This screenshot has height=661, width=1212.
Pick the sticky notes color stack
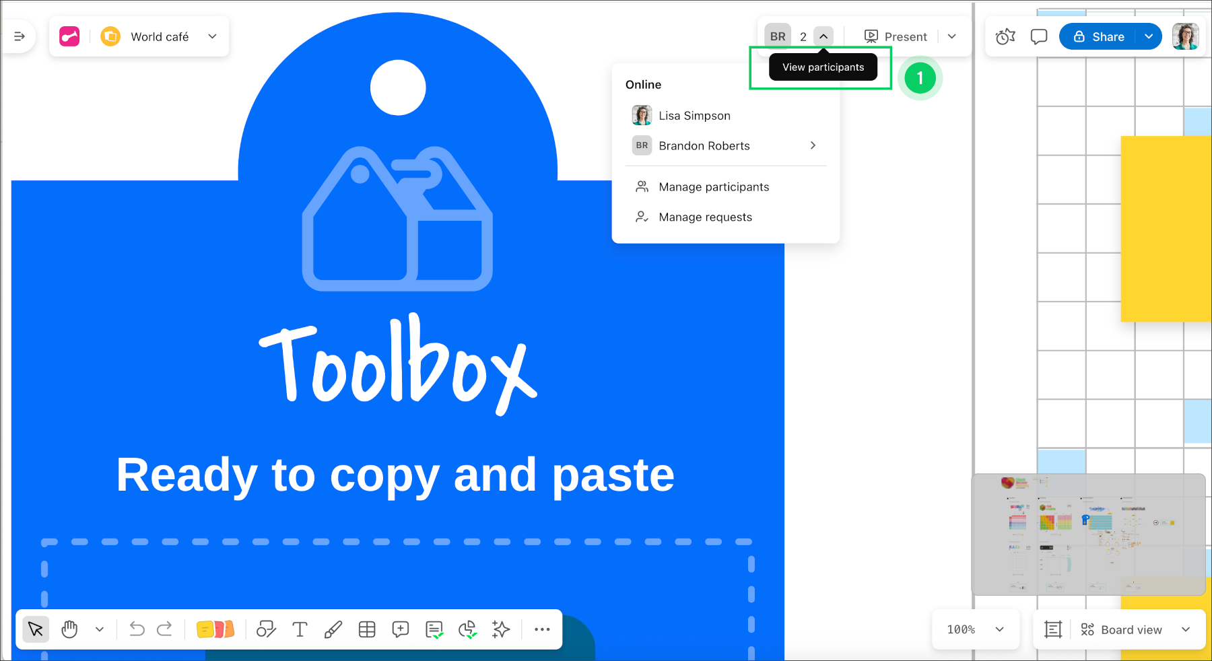tap(215, 629)
